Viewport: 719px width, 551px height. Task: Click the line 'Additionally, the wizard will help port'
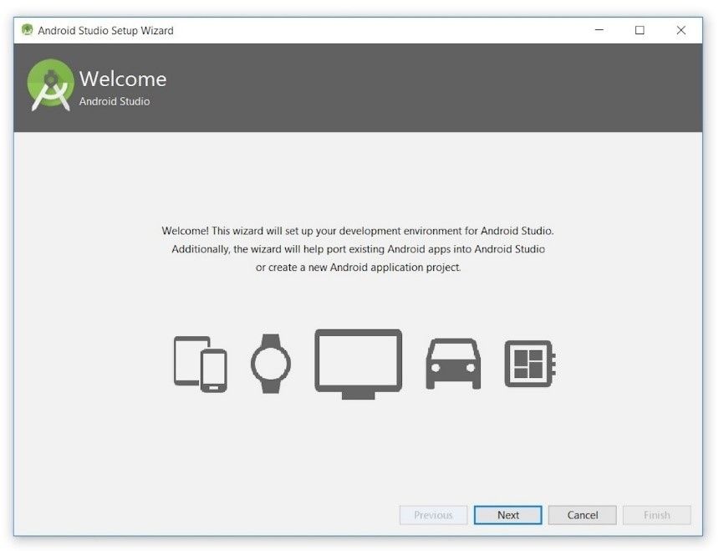[x=358, y=249]
